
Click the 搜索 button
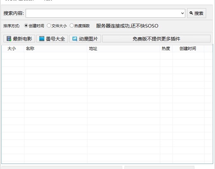point(197,13)
